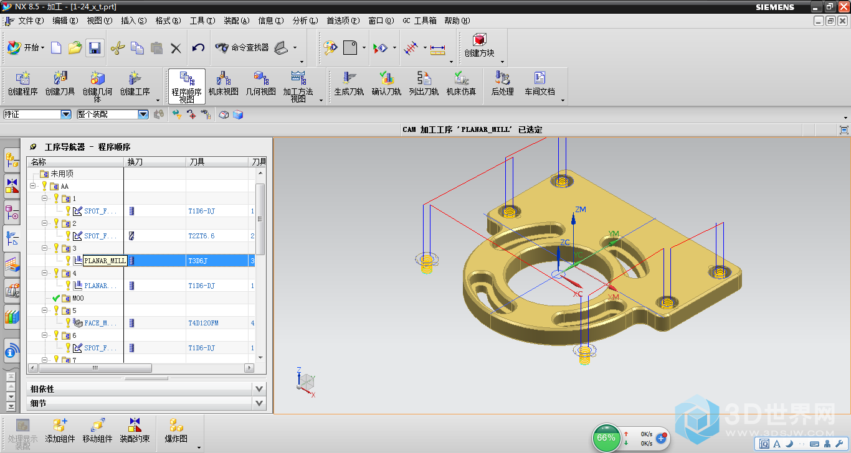Open the 文件 menu
851x453 pixels.
[31, 21]
